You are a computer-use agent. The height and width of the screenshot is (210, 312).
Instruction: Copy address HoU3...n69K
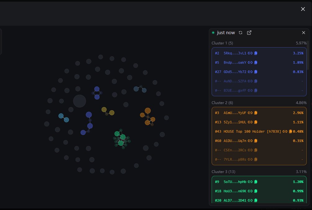pyautogui.click(x=256, y=191)
